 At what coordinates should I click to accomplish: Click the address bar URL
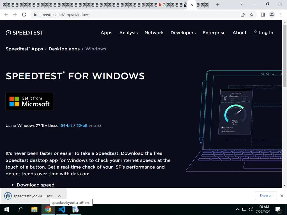point(64,15)
